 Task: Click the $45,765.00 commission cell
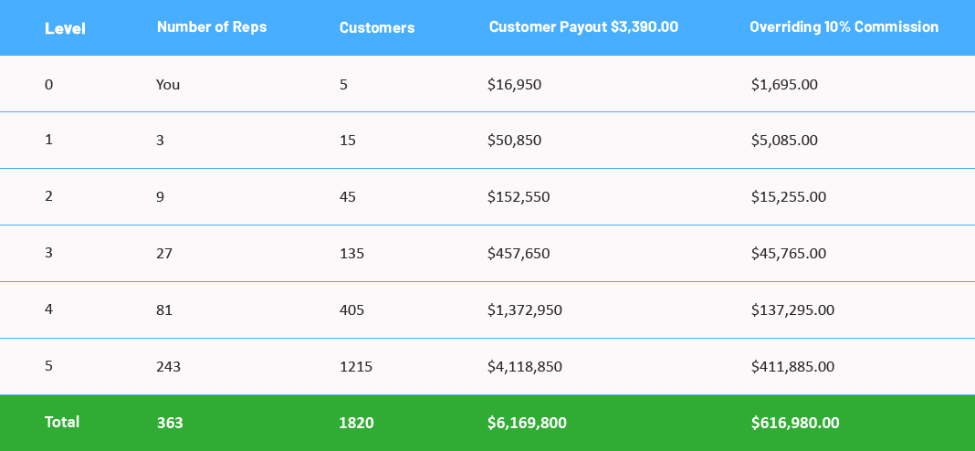(x=788, y=254)
